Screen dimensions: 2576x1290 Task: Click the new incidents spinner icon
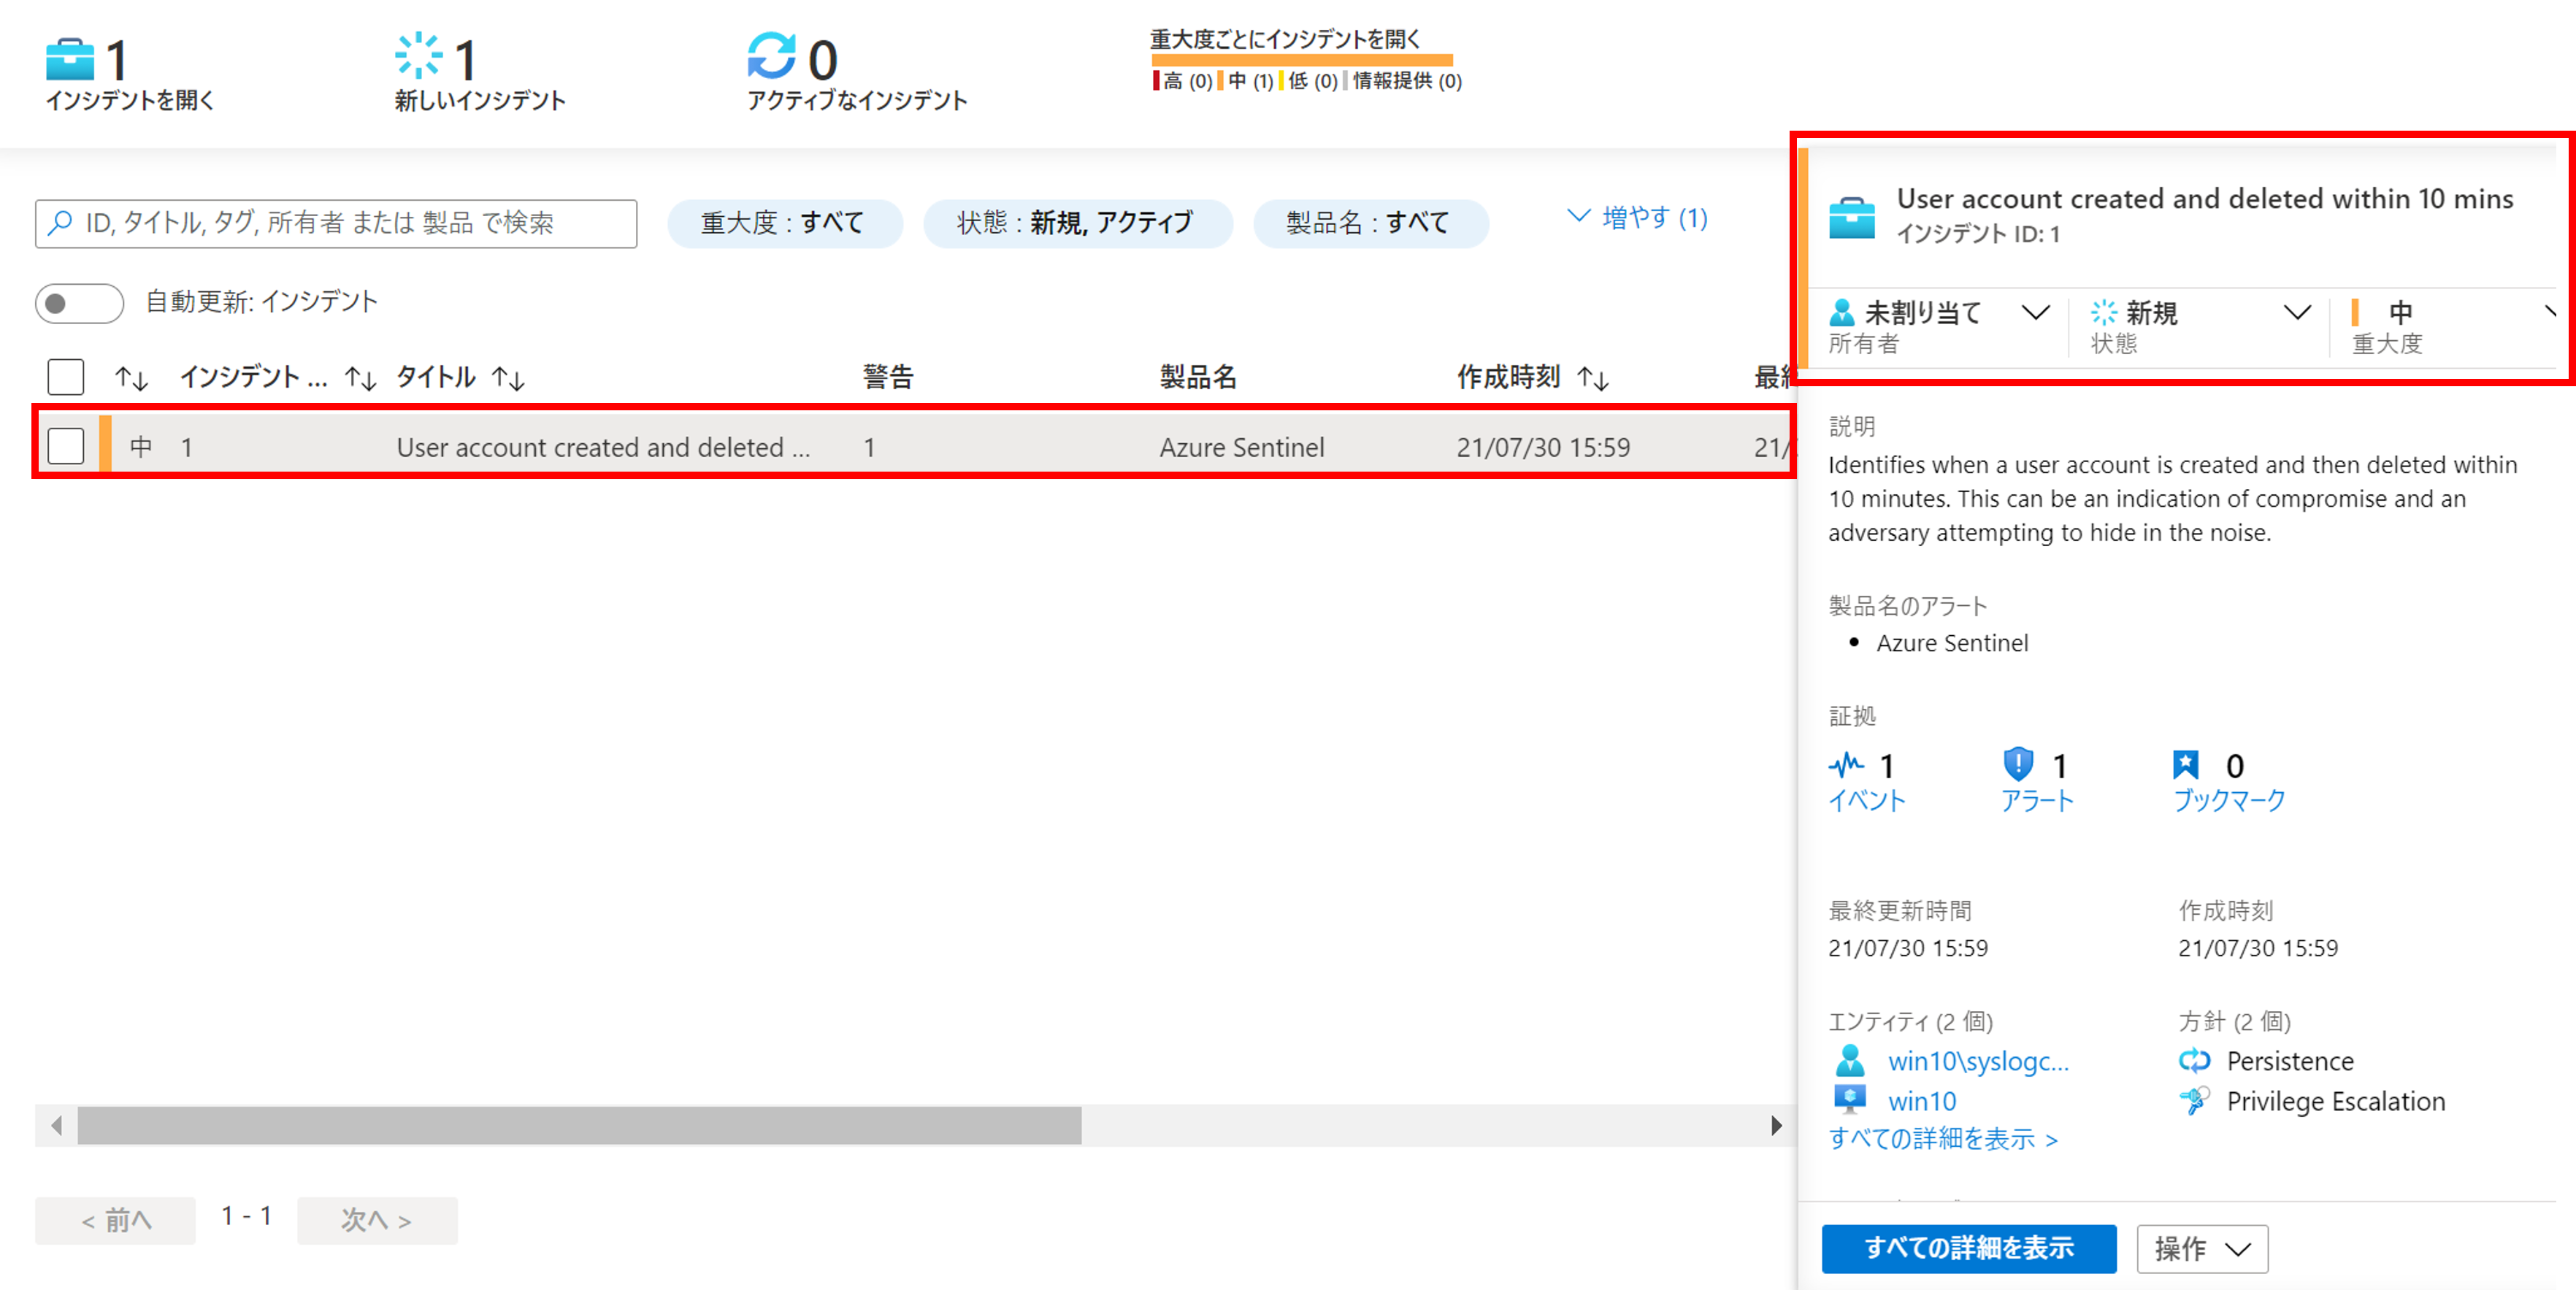point(418,56)
